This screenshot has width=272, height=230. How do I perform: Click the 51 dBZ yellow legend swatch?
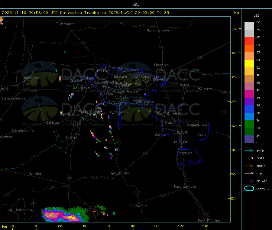249,64
